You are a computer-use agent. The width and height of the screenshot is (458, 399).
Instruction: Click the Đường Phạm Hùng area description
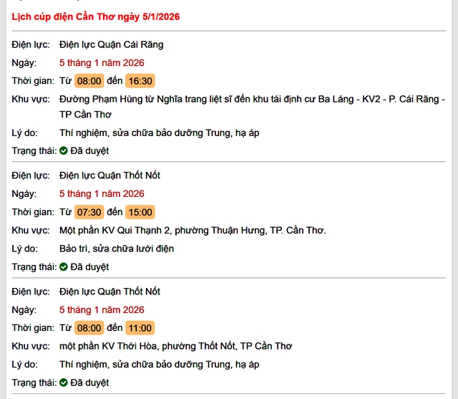252,100
